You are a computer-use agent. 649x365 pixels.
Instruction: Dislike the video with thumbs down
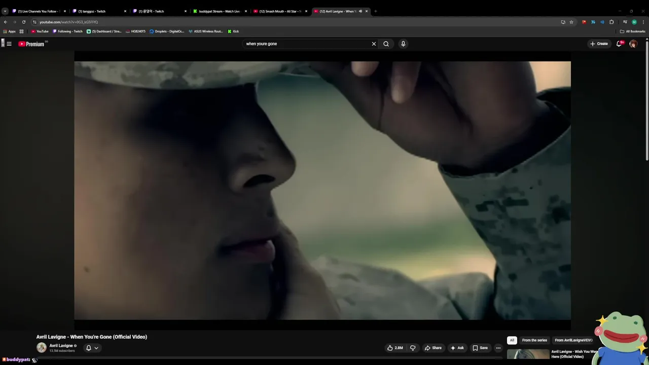[x=413, y=348]
